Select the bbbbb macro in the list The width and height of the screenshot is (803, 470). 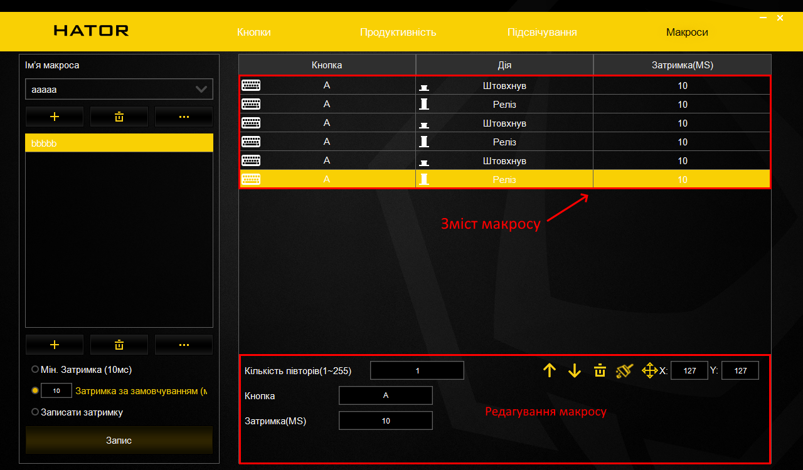click(x=119, y=143)
